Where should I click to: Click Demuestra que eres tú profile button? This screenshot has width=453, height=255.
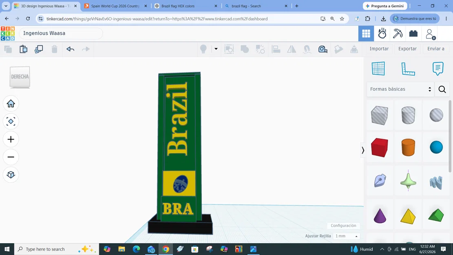[x=415, y=18]
